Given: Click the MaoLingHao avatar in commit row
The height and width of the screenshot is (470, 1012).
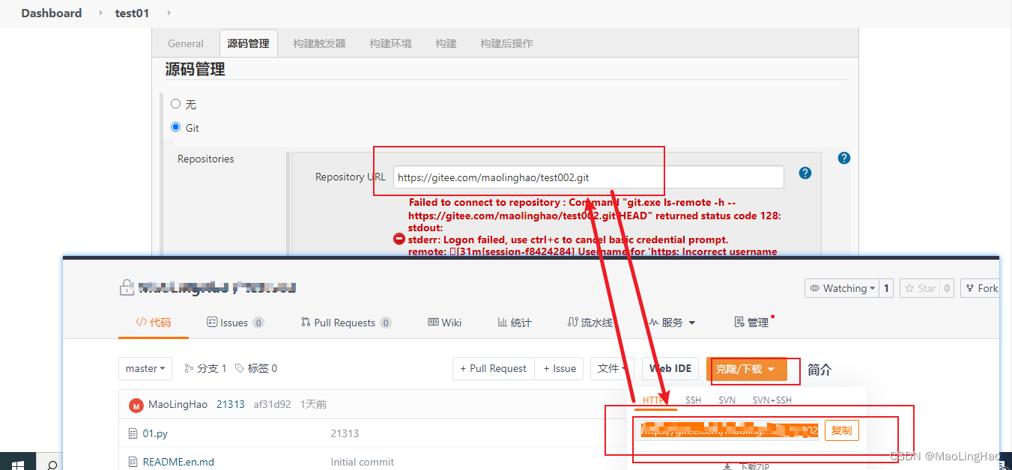Looking at the screenshot, I should [x=136, y=406].
